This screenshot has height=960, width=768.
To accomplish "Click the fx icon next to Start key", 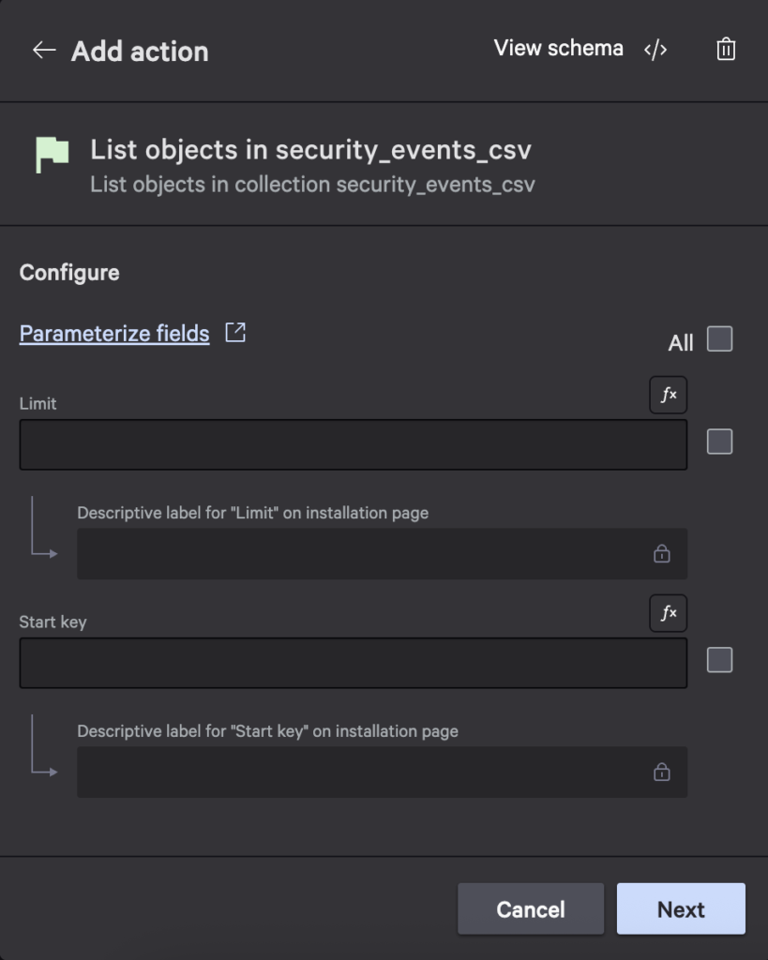I will pos(669,613).
